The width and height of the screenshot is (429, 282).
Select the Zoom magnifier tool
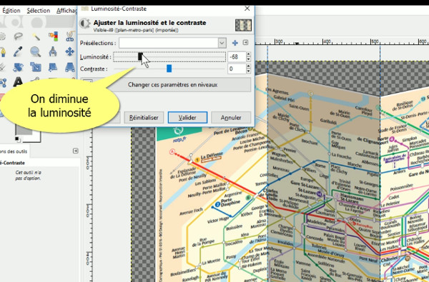(x=36, y=51)
